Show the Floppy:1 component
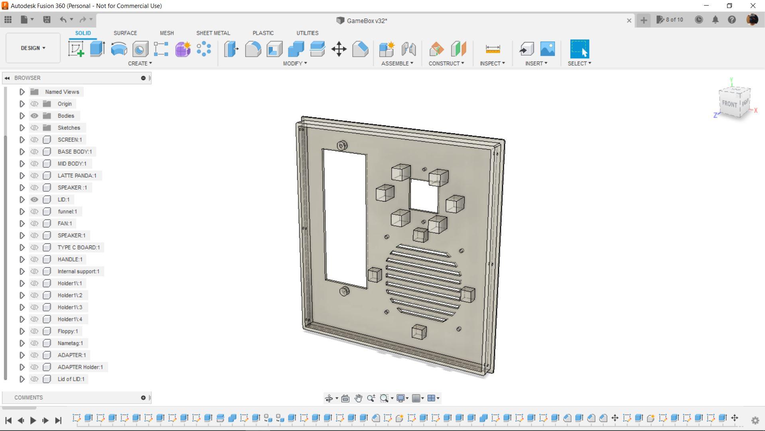Viewport: 765px width, 431px height. (34, 331)
